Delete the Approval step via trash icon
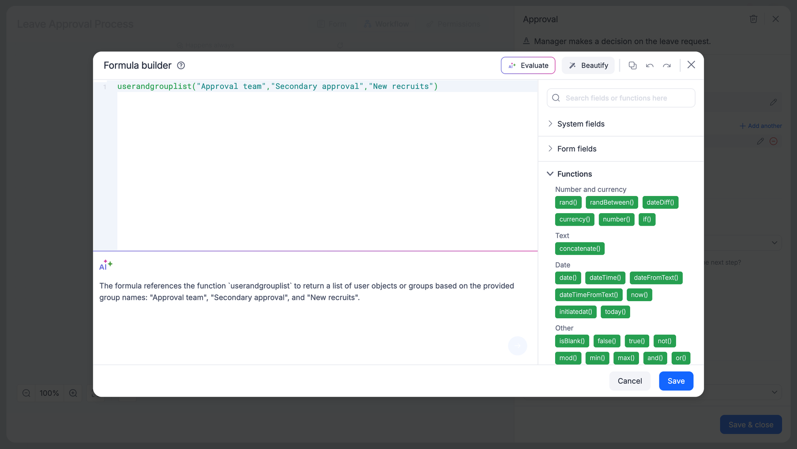797x449 pixels. click(x=753, y=19)
